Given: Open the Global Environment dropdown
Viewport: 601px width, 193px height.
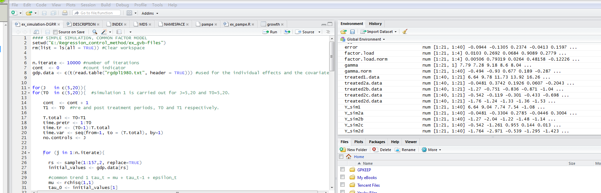Looking at the screenshot, I should coord(366,39).
